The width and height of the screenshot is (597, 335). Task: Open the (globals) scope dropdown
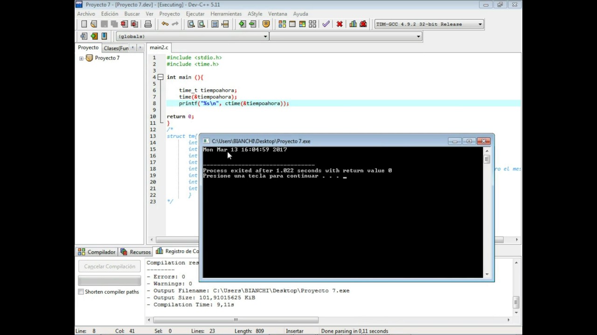point(192,36)
